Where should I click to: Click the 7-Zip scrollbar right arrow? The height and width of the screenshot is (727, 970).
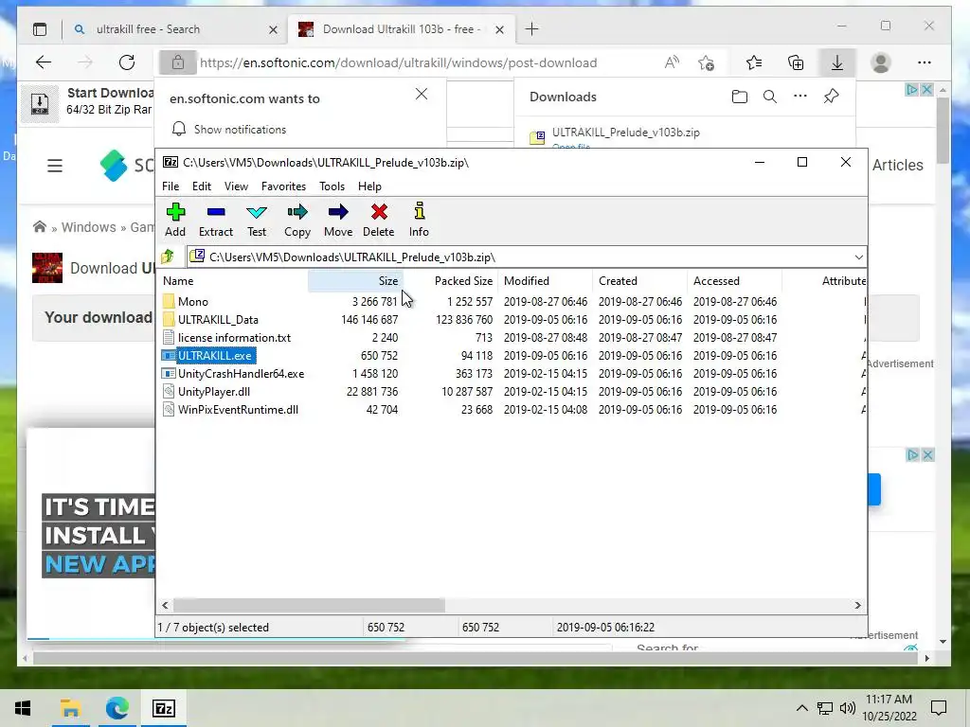click(857, 605)
